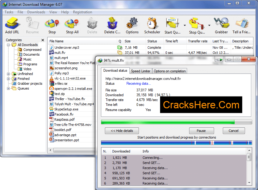Click the openvpn-2.2.1-install.exe file icon
Image resolution: width=258 pixels, height=190 pixels.
coord(52,89)
